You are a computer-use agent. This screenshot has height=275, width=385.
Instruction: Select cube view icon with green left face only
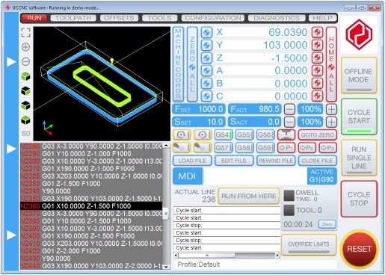pyautogui.click(x=25, y=105)
